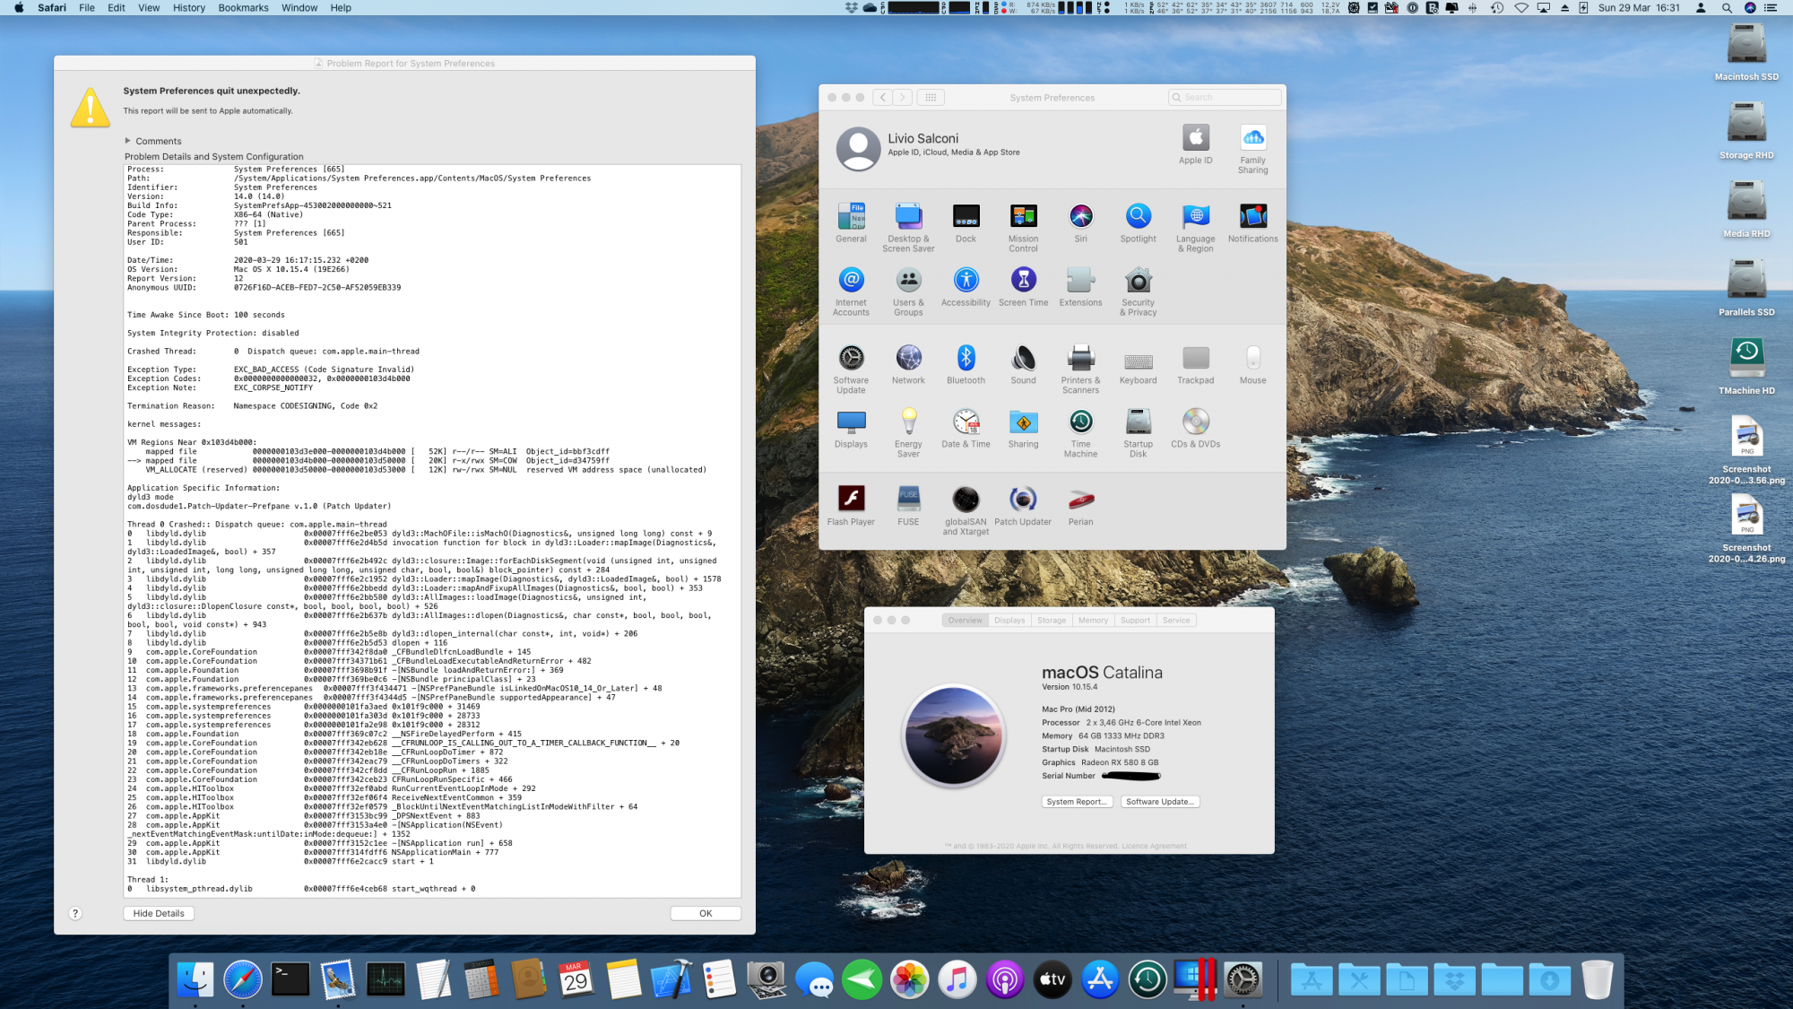Viewport: 1793px width, 1009px height.
Task: Launch Terminal from the Dock
Action: coord(291,979)
